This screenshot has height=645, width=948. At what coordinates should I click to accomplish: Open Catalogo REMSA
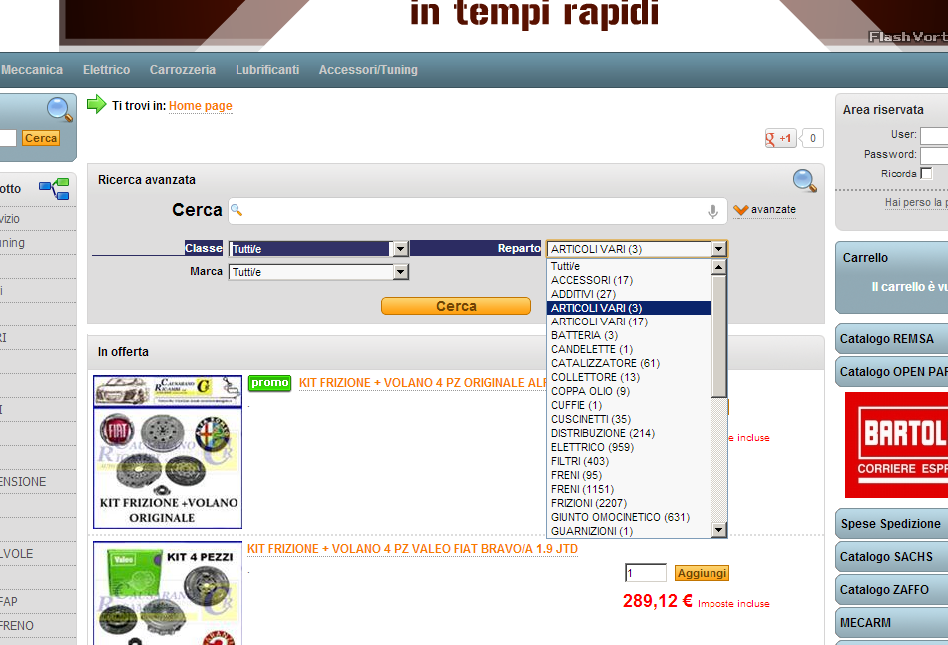(892, 338)
